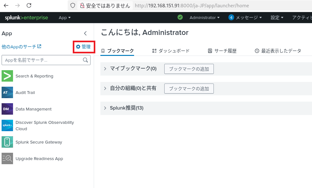Expand the マイブックマーク(0) section
The image size is (312, 188).
(105, 69)
